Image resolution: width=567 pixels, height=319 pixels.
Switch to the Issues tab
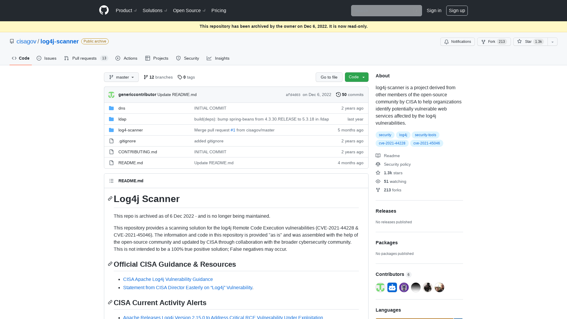[x=47, y=58]
